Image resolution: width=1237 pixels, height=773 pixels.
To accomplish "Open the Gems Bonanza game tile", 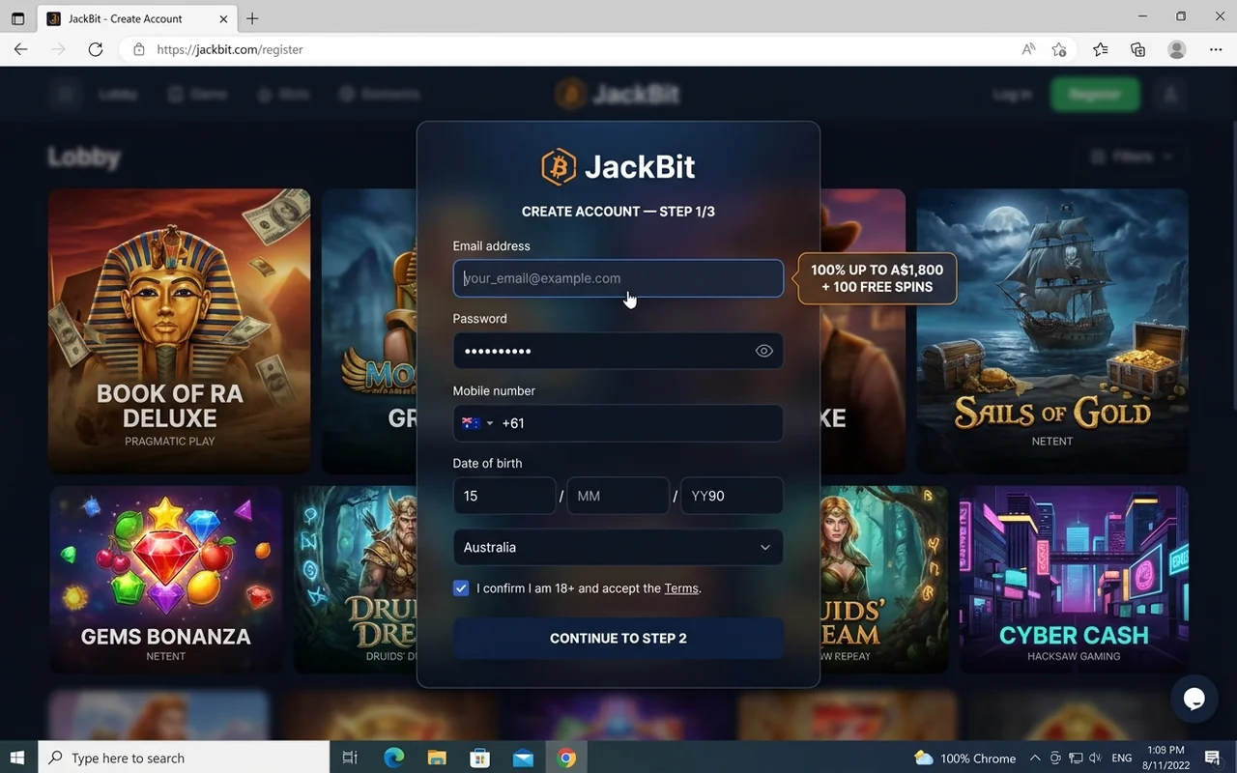I will click(165, 579).
